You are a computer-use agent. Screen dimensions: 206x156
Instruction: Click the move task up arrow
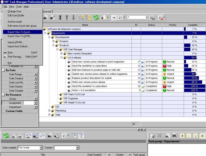click(67, 18)
